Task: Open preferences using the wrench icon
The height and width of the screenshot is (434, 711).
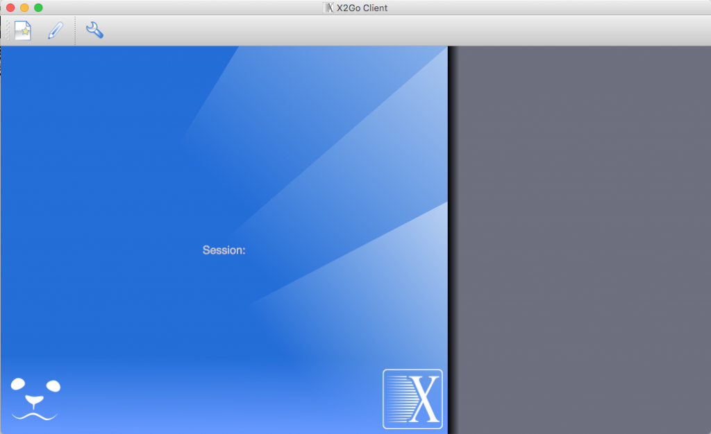Action: [94, 30]
